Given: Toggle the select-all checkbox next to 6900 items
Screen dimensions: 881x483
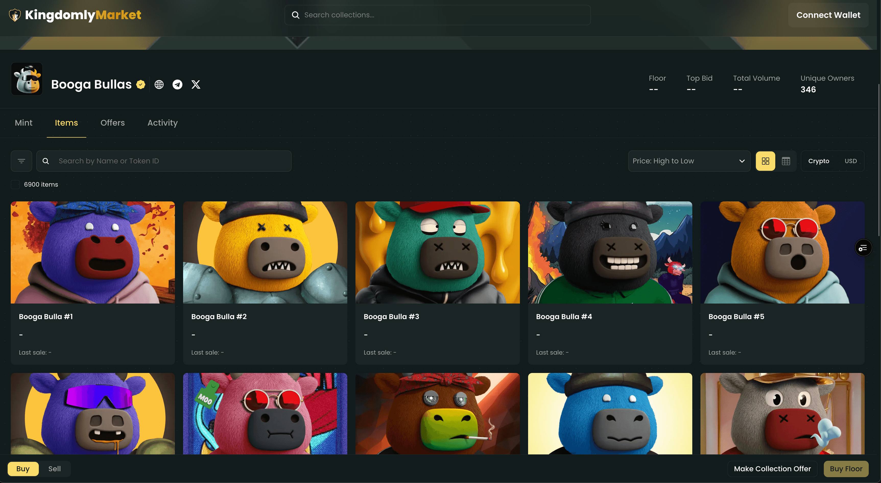Looking at the screenshot, I should 15,184.
